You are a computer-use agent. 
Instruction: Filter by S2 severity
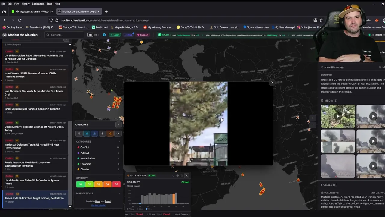tap(89, 184)
